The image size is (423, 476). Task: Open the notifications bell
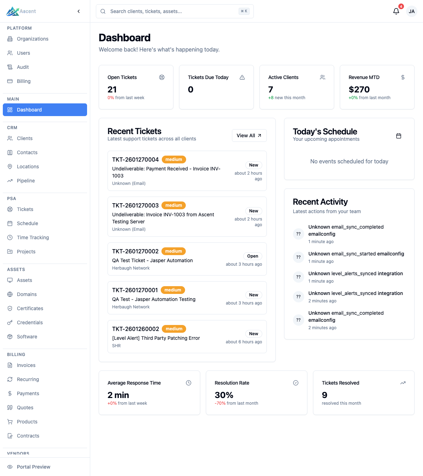click(396, 11)
